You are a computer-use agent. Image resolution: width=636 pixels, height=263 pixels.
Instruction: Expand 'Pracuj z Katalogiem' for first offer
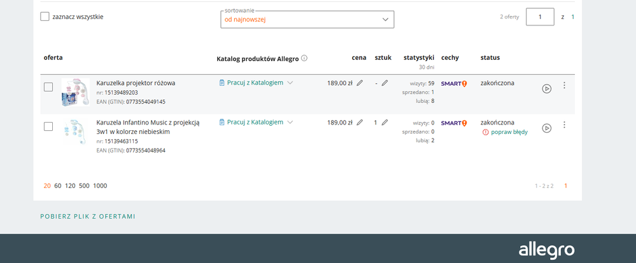click(256, 83)
